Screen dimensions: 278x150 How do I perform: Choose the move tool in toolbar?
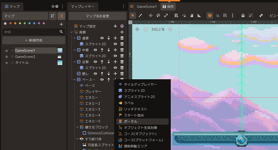pyautogui.click(x=151, y=16)
